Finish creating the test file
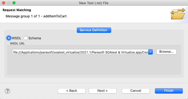Image resolution: width=188 pixels, height=99 pixels. click(x=169, y=91)
